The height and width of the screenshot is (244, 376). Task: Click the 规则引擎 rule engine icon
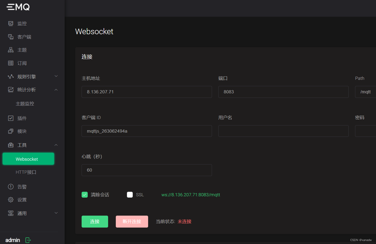(x=11, y=77)
